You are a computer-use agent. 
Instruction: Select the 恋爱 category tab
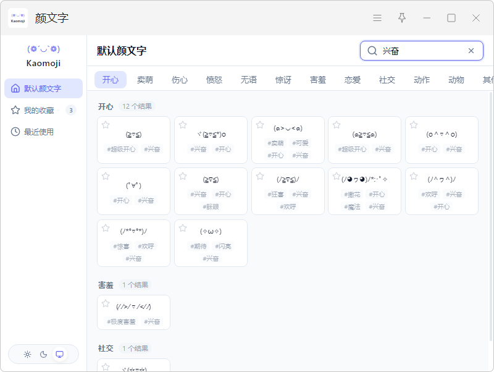click(353, 80)
